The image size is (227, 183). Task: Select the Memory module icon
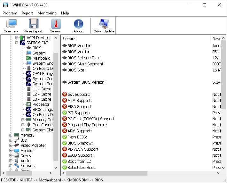[x=16, y=135]
